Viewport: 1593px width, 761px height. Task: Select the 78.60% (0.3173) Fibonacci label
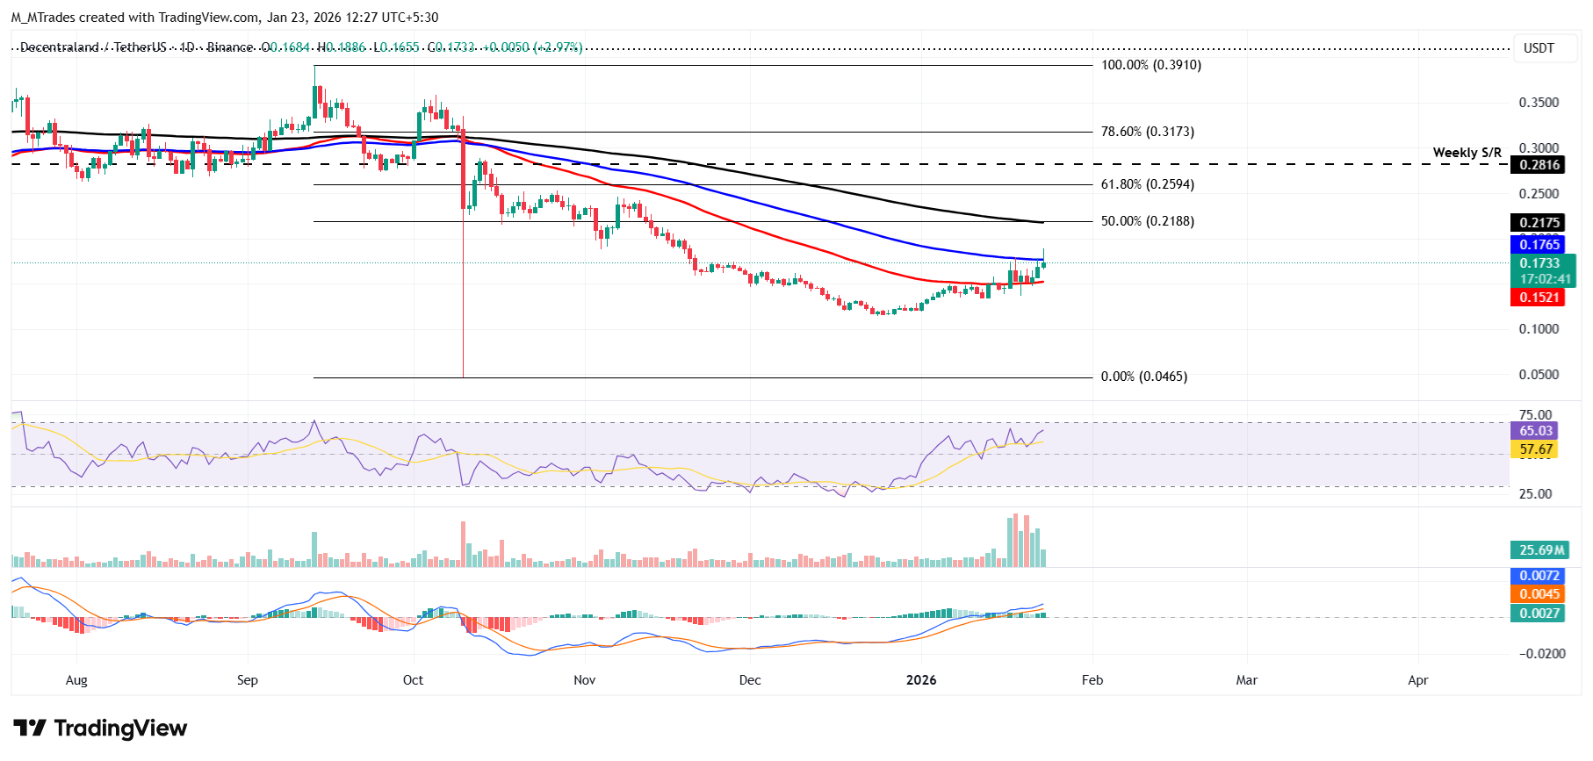1147,132
